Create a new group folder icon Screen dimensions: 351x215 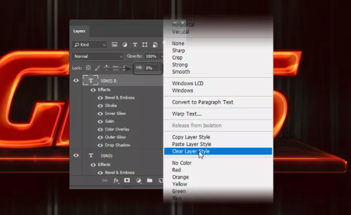[x=150, y=180]
